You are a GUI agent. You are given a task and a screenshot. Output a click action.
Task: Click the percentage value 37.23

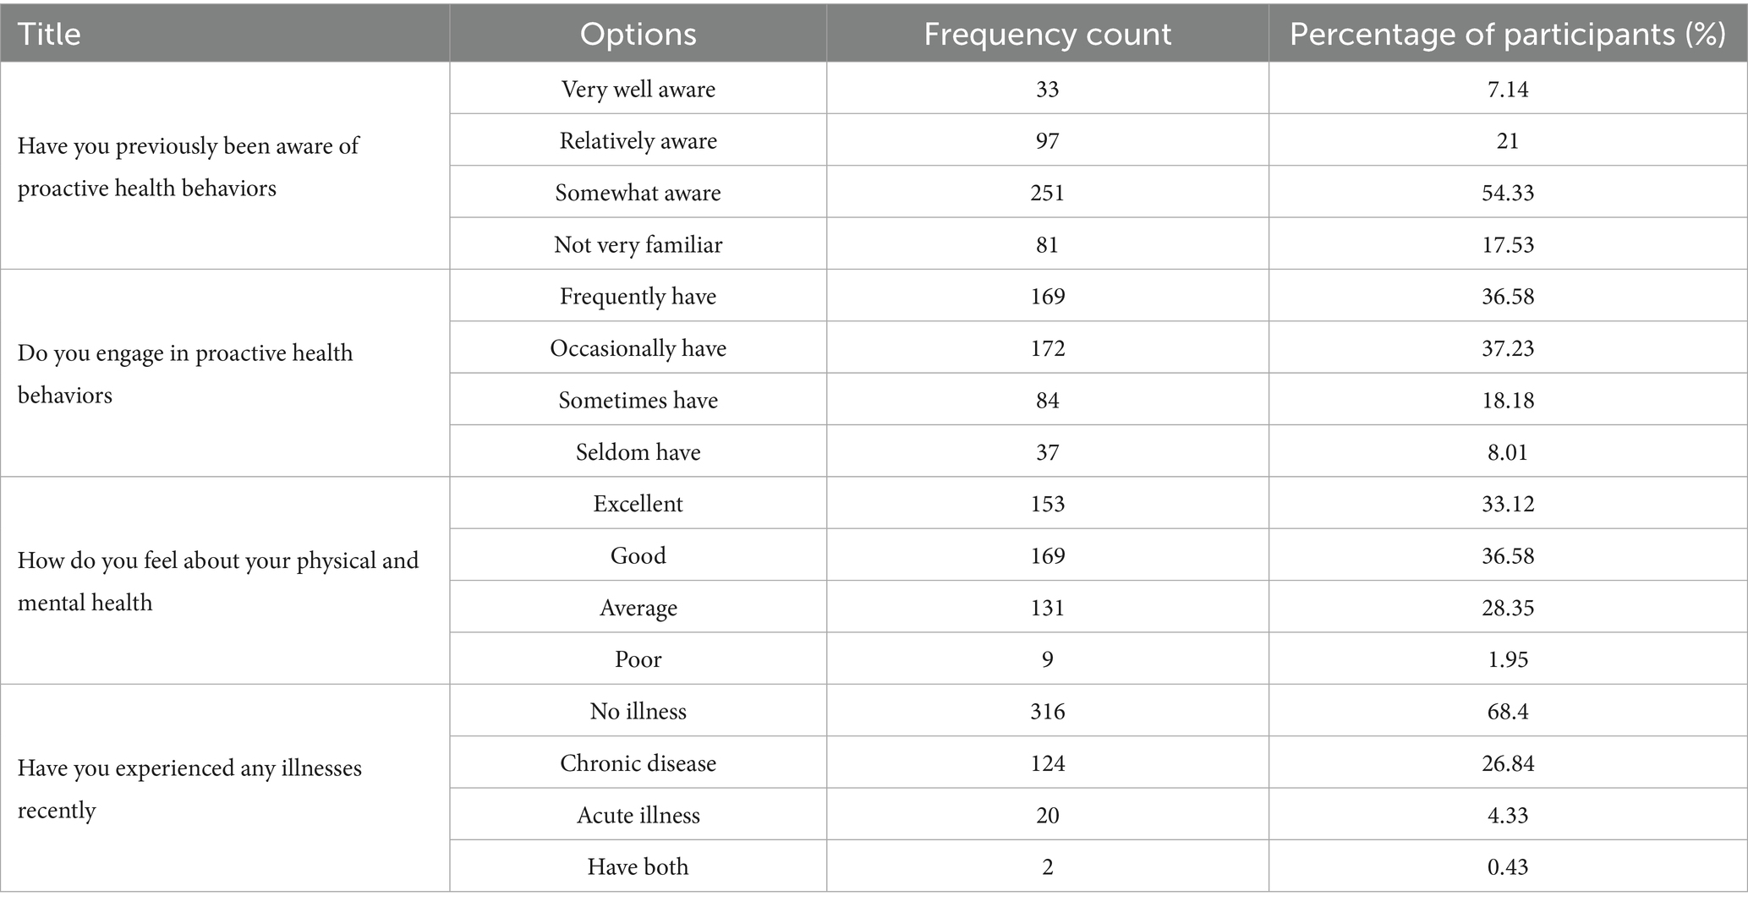[x=1508, y=348]
